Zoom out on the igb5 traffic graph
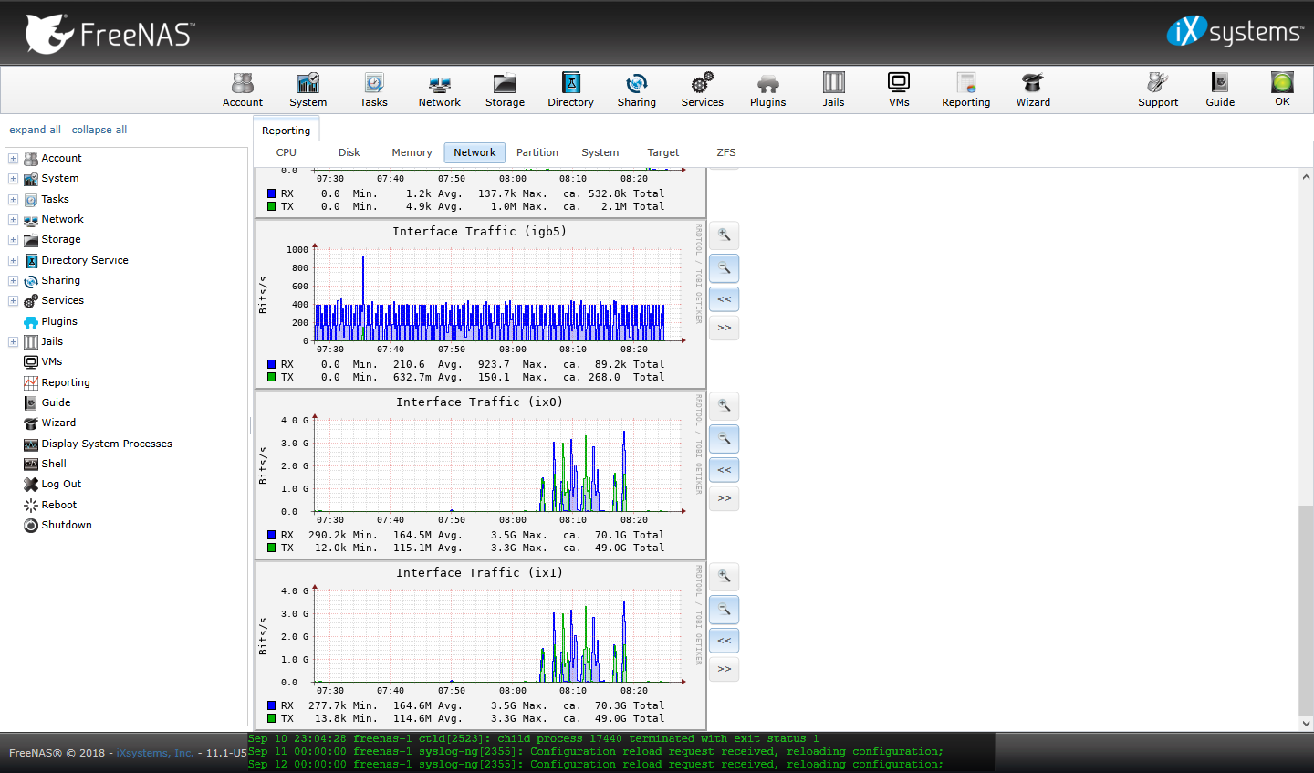The width and height of the screenshot is (1314, 773). [725, 268]
